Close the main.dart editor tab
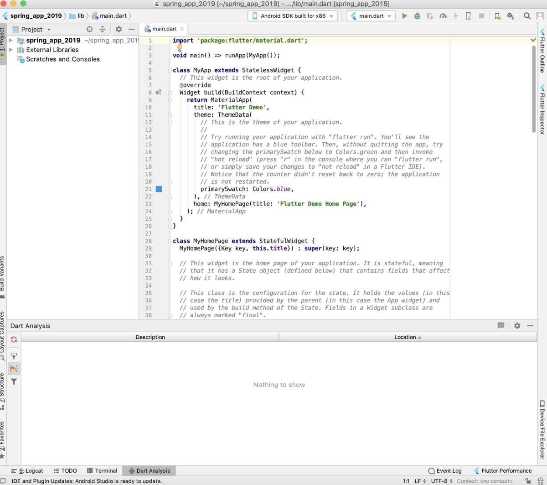The image size is (547, 485). (x=182, y=29)
